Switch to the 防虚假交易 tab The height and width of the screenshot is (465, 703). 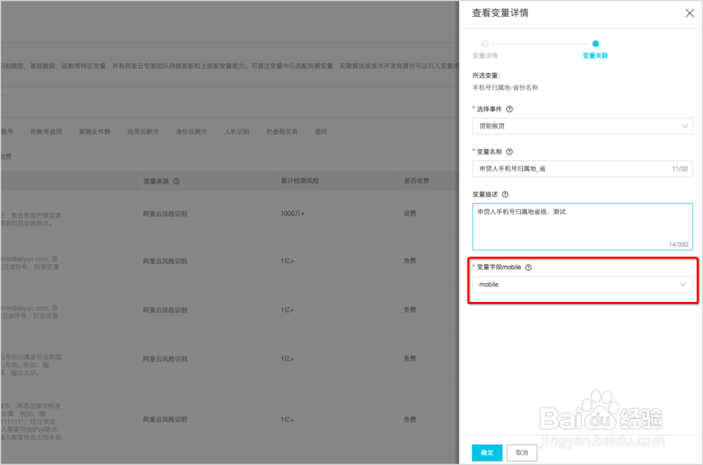(x=281, y=131)
